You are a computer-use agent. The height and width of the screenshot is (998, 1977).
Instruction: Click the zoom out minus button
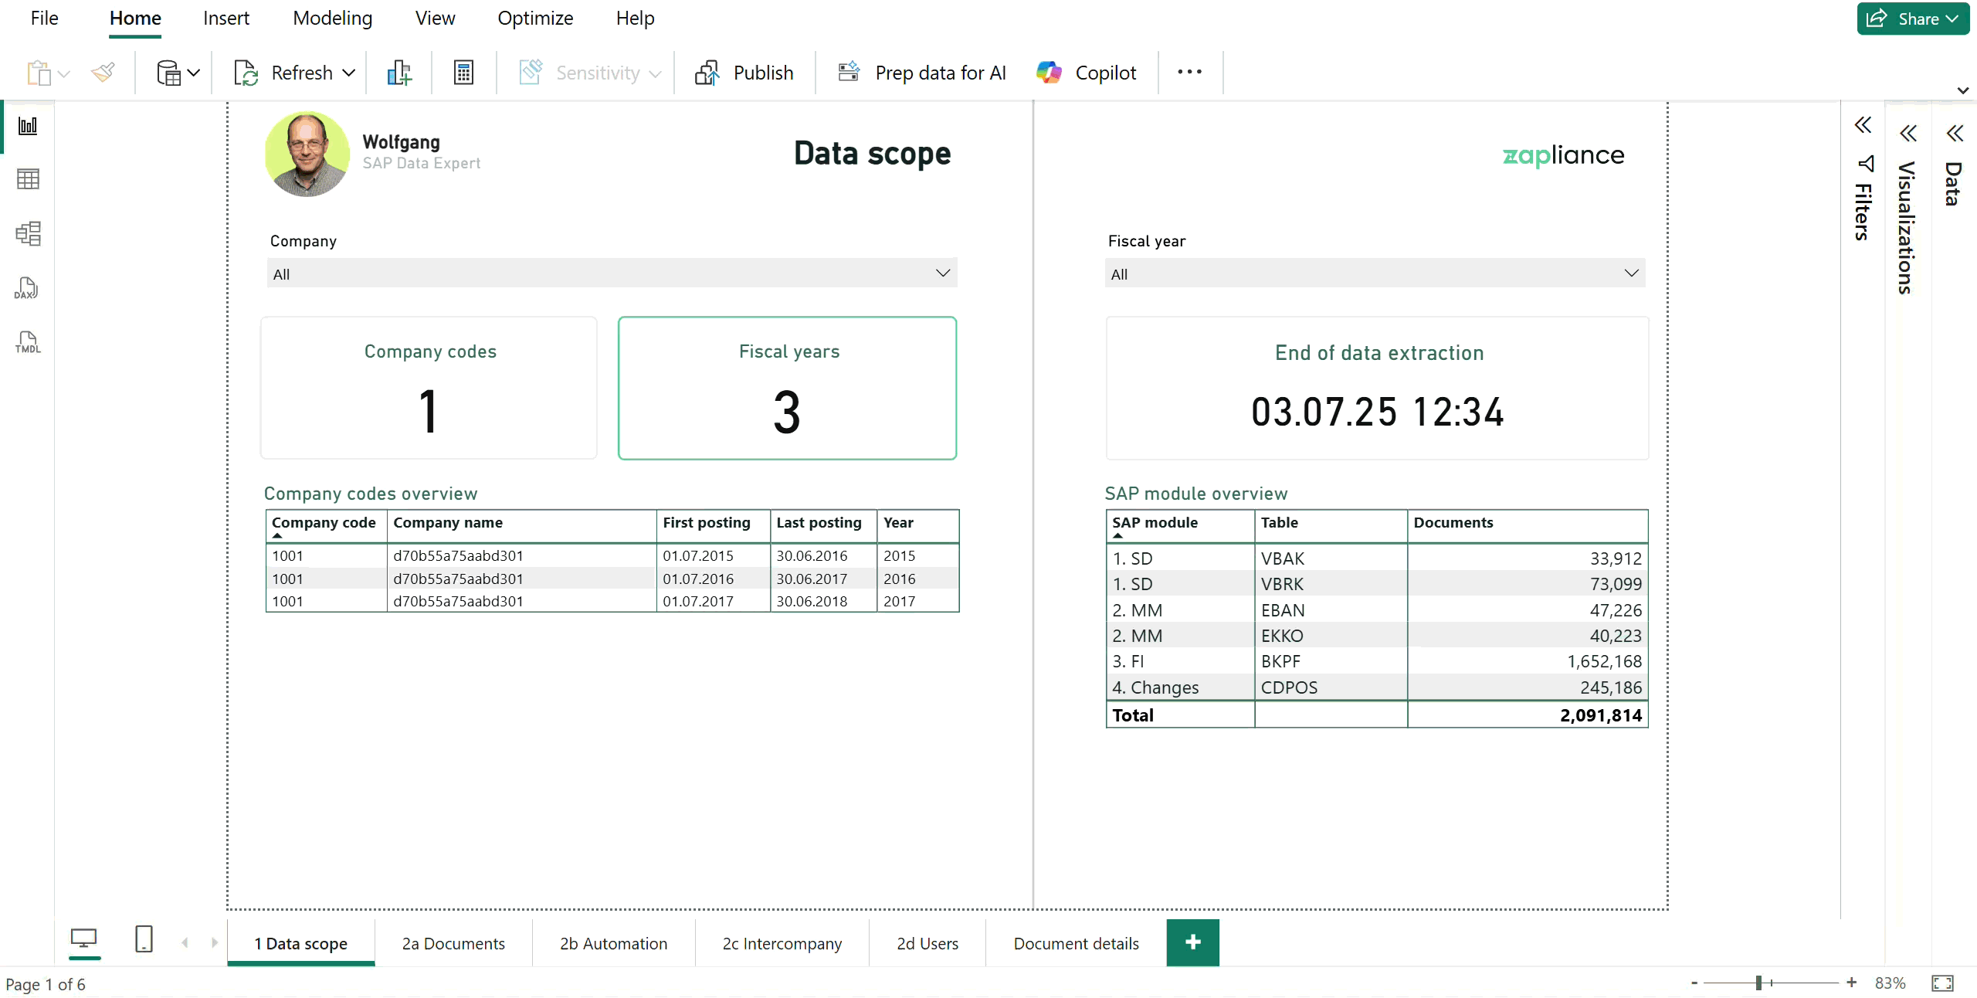click(x=1694, y=983)
